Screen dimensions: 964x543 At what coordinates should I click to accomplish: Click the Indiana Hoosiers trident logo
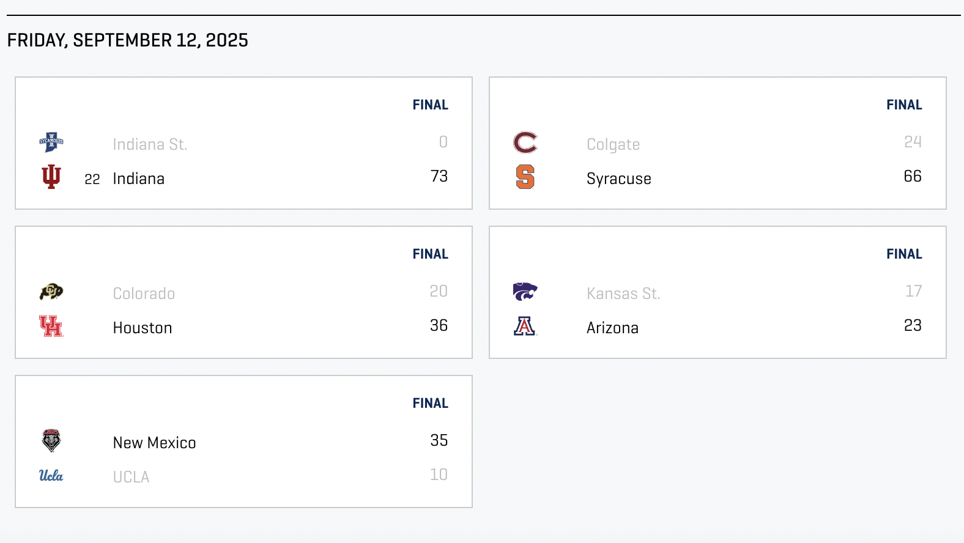click(x=51, y=177)
